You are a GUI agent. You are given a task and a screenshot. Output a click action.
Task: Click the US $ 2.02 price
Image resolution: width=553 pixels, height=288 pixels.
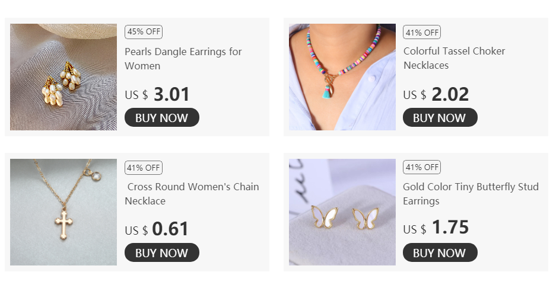click(x=436, y=94)
